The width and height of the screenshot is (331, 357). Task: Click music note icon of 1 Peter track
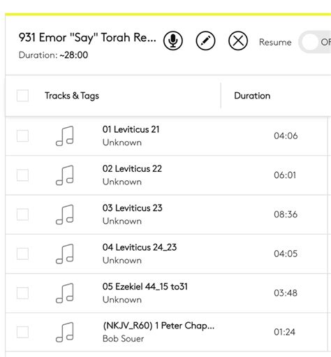tap(65, 332)
